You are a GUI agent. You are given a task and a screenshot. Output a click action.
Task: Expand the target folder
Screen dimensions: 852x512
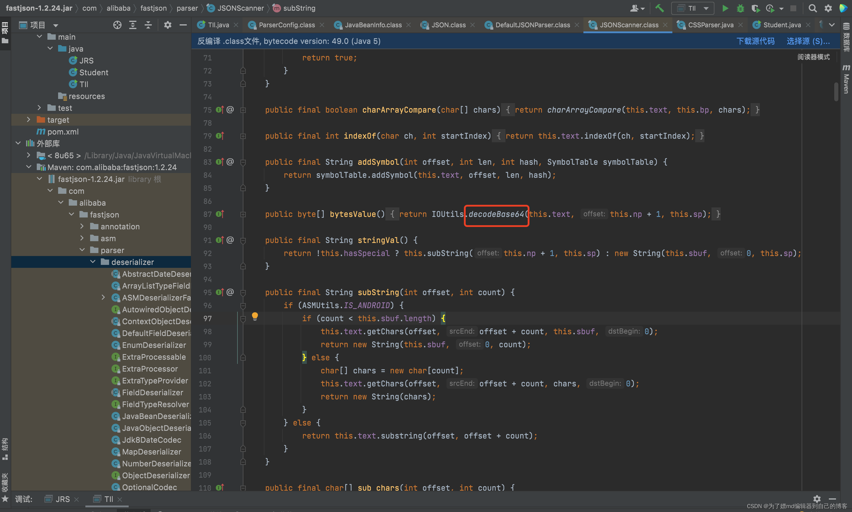point(29,119)
